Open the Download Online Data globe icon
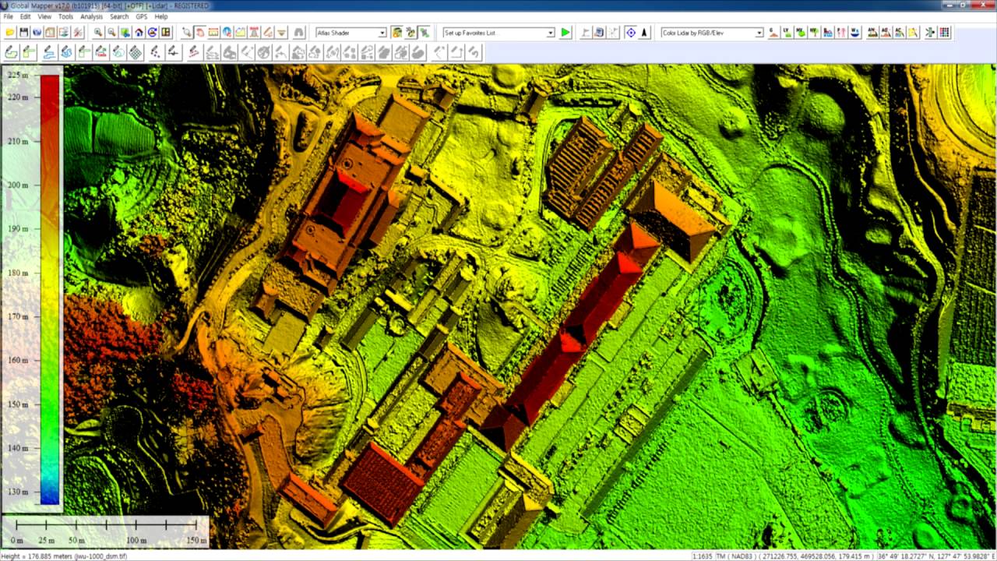Viewport: 997px width, 561px height. (x=37, y=33)
